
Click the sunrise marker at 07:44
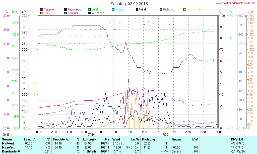point(96,135)
